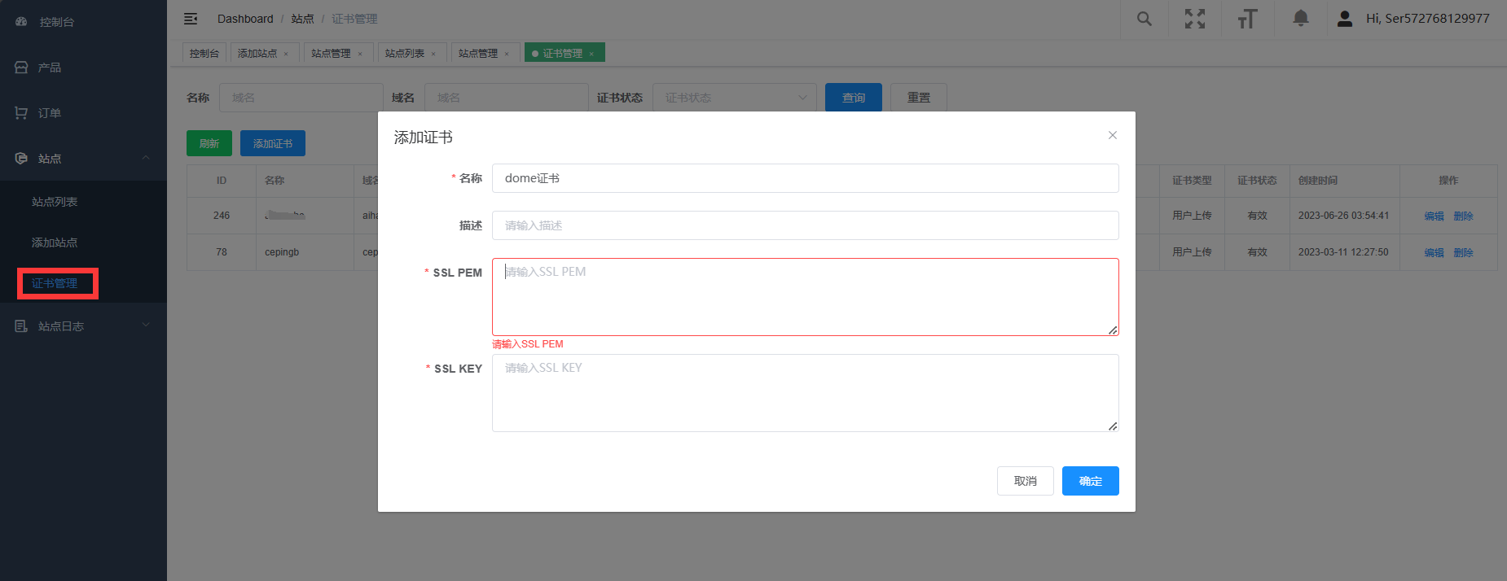Collapse sidebar with hamburger icon

191,19
